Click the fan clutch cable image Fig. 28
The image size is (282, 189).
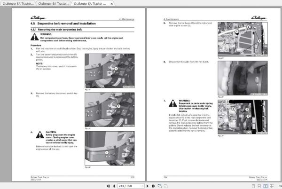pos(243,78)
